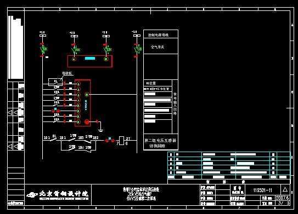Screen dimensions: 298x214
Task: Click coil terminal number 7
Action: click(117, 144)
